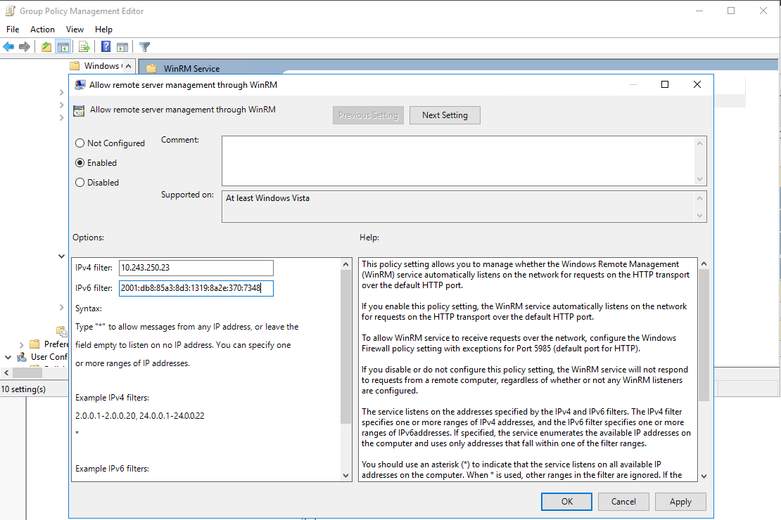Click the 'Example IPv6 filters:' label
The height and width of the screenshot is (520, 781).
click(x=112, y=469)
